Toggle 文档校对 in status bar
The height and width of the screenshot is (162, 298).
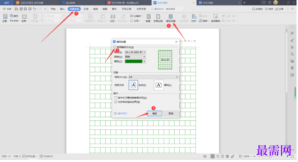[x=46, y=156]
